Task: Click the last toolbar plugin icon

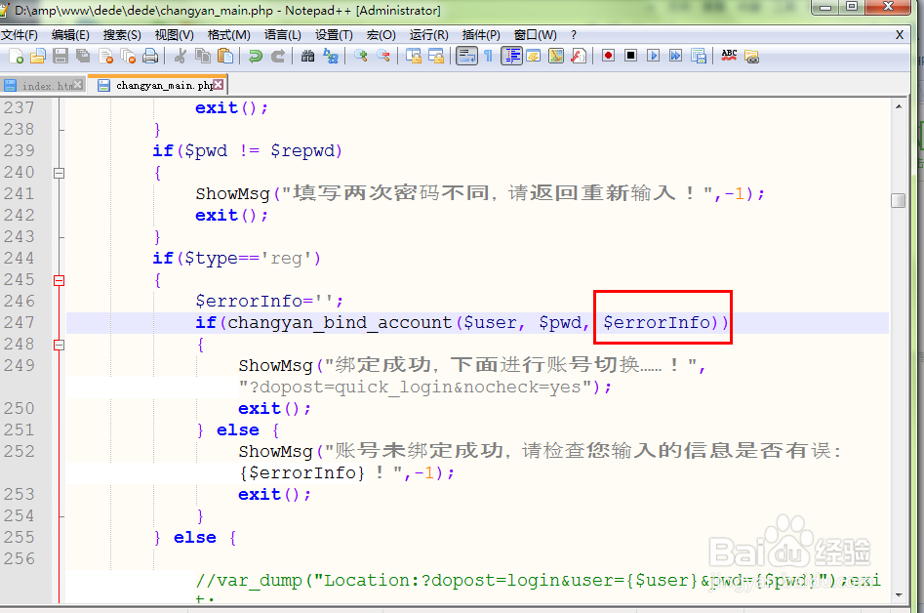Action: 751,56
